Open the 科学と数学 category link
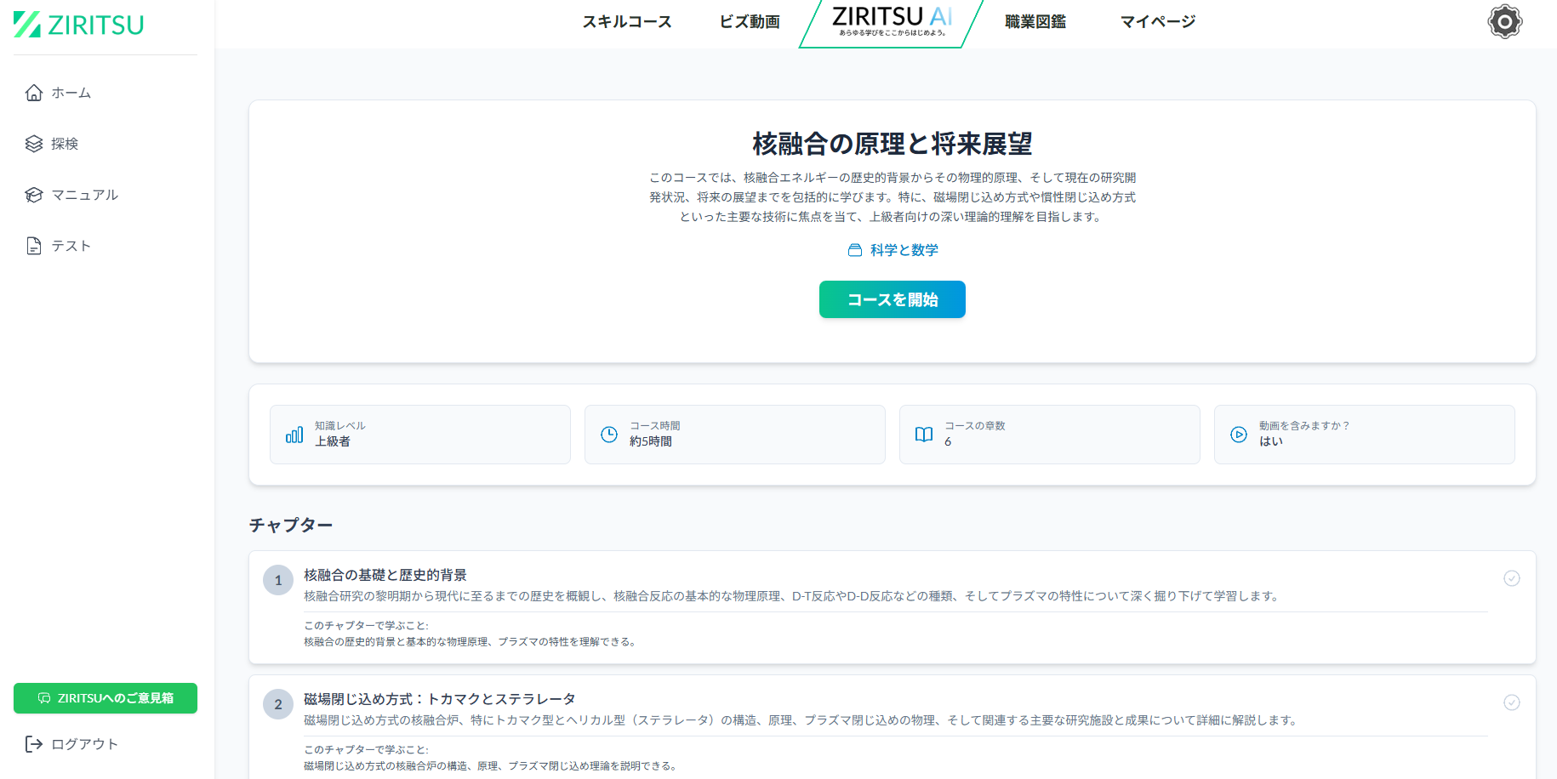Viewport: 1557px width, 779px height. [893, 250]
